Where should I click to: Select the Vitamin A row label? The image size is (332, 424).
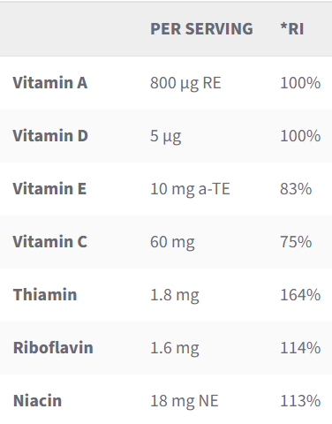(x=50, y=82)
